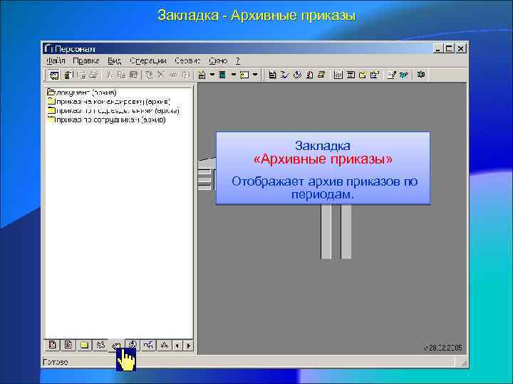Click the Готово status bar text

click(x=56, y=362)
